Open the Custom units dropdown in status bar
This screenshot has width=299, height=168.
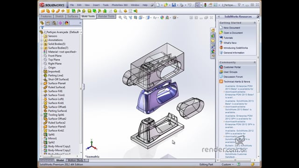click(x=228, y=164)
